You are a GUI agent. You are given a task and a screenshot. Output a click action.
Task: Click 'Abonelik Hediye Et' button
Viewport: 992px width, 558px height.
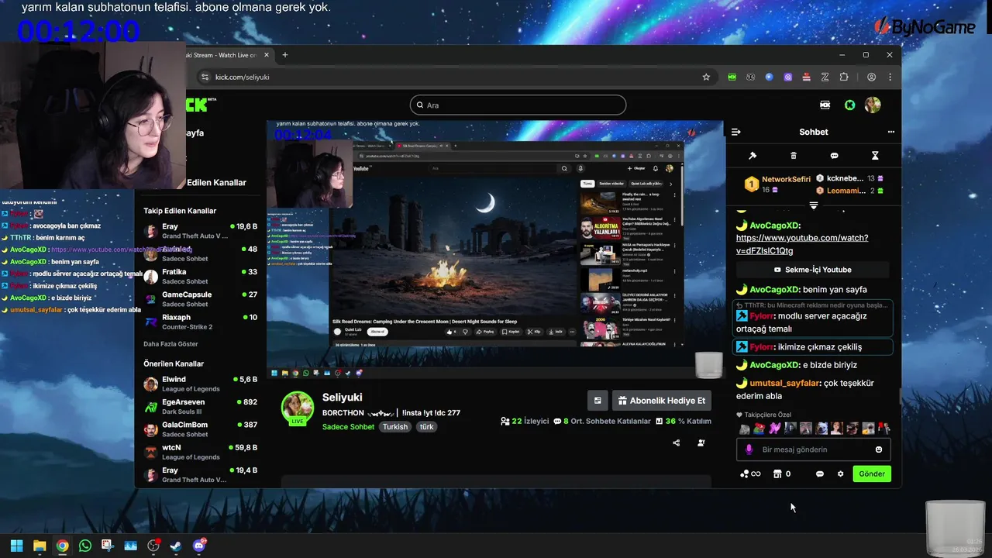coord(662,401)
